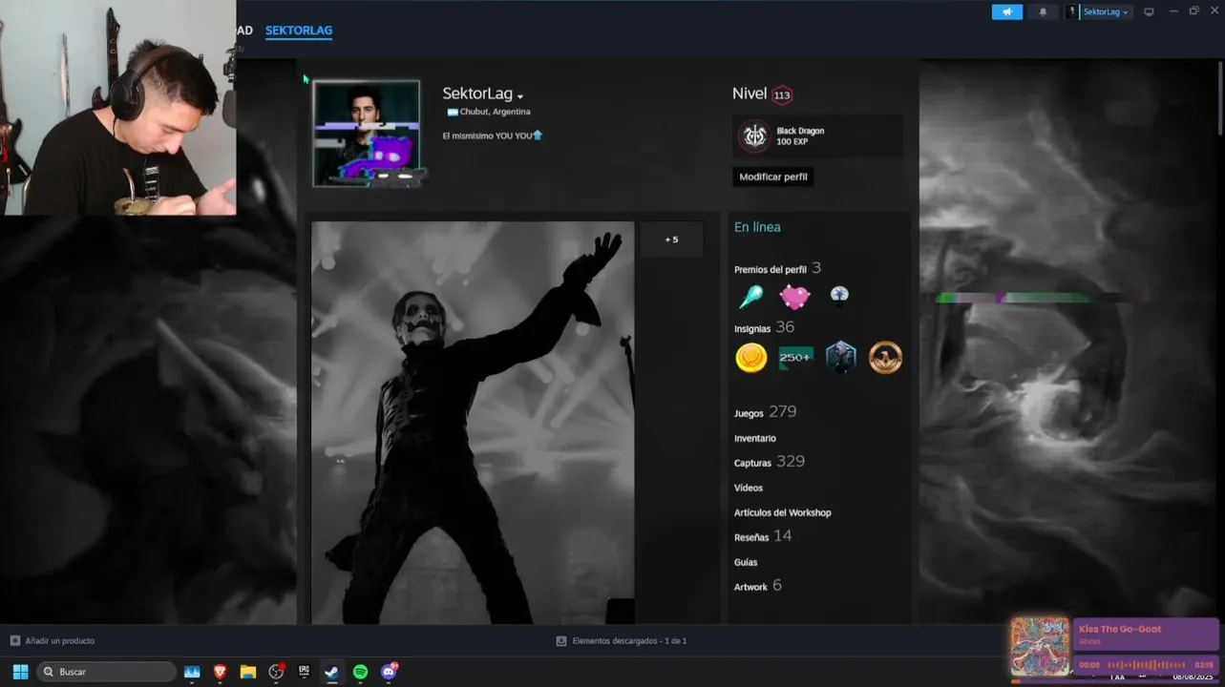The height and width of the screenshot is (687, 1225).
Task: Open the Artwork 6 link
Action: 757,586
